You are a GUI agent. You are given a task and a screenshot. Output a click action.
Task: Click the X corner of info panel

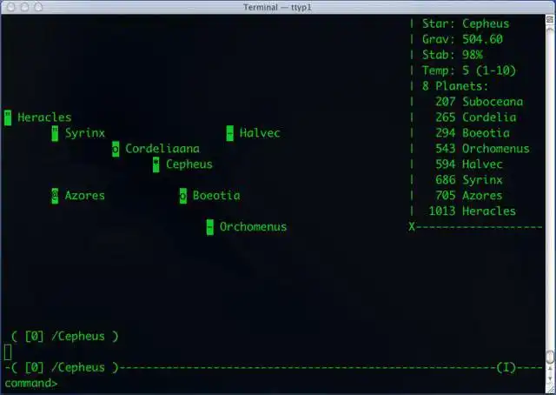(412, 227)
